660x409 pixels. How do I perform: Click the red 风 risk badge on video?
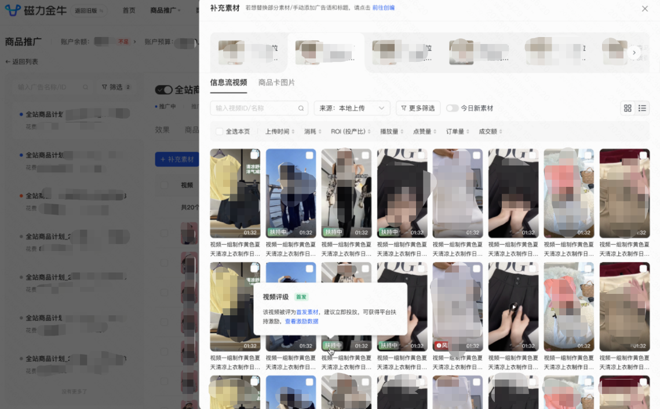click(442, 345)
